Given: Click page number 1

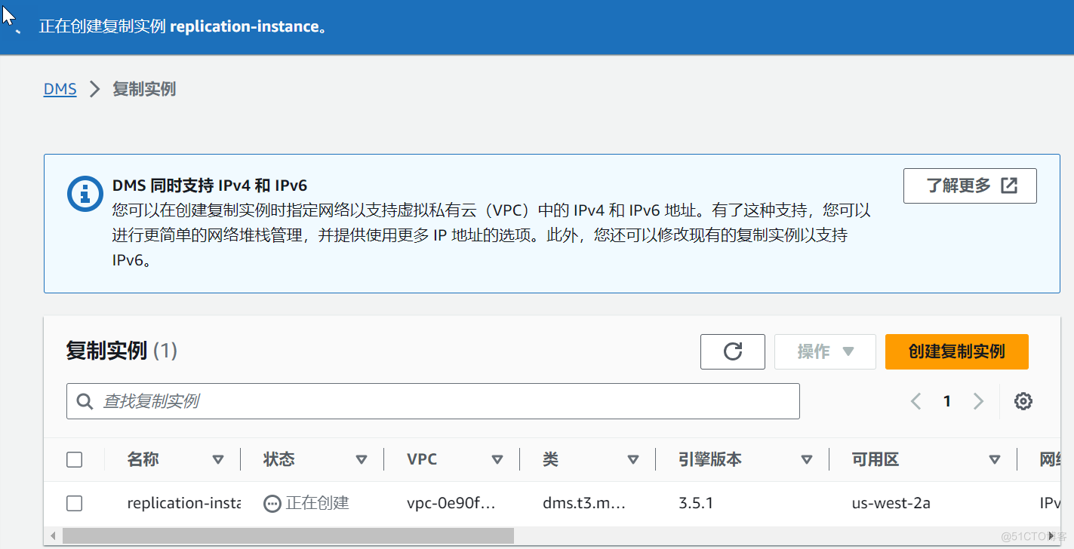Looking at the screenshot, I should 947,401.
